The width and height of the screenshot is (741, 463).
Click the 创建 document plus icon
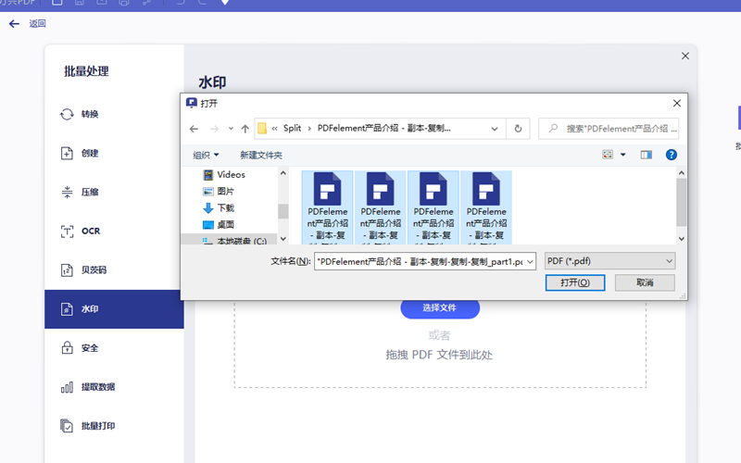[x=67, y=153]
